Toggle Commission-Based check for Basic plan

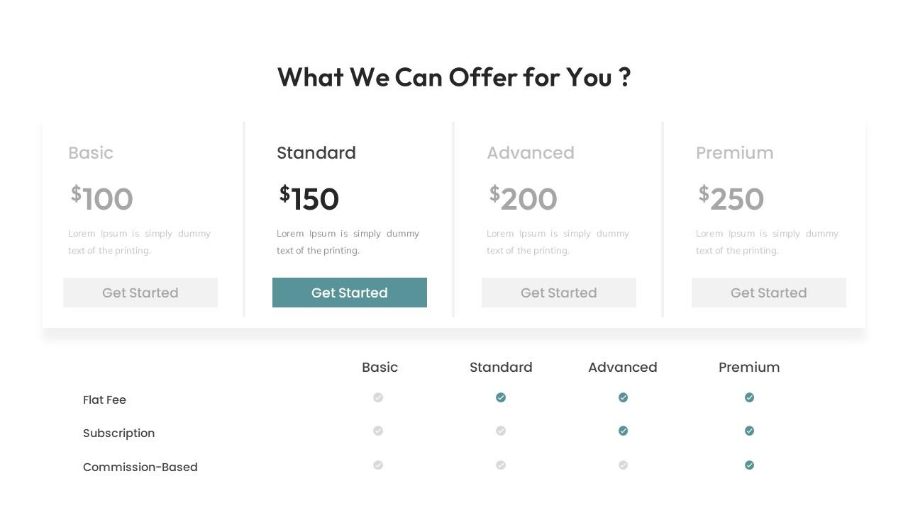[x=378, y=465]
